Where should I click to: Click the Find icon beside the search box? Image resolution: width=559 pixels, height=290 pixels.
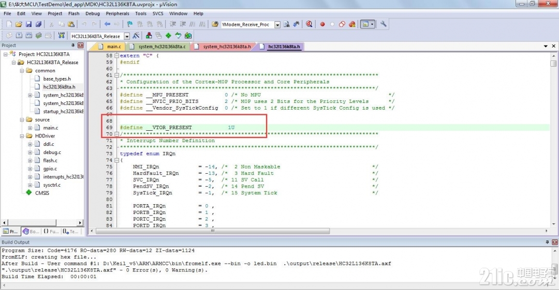(287, 24)
